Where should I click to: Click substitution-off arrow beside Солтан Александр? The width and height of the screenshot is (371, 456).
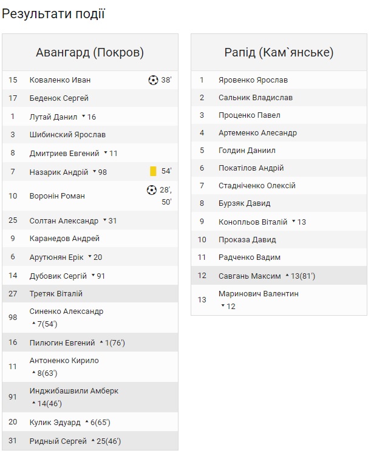104,220
